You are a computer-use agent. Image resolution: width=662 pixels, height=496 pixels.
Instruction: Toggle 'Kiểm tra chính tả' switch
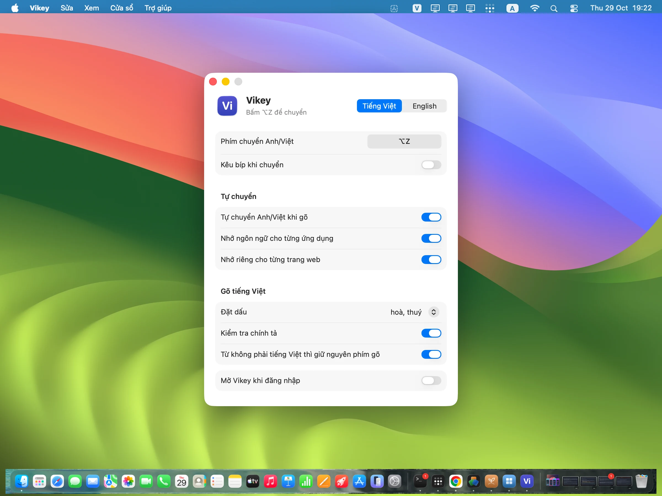pos(431,333)
